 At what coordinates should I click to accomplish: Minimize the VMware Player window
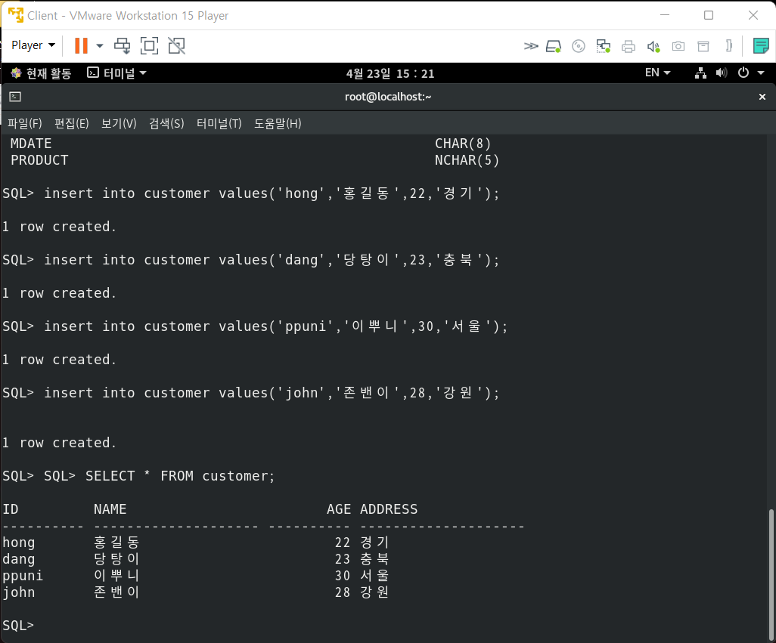point(665,15)
